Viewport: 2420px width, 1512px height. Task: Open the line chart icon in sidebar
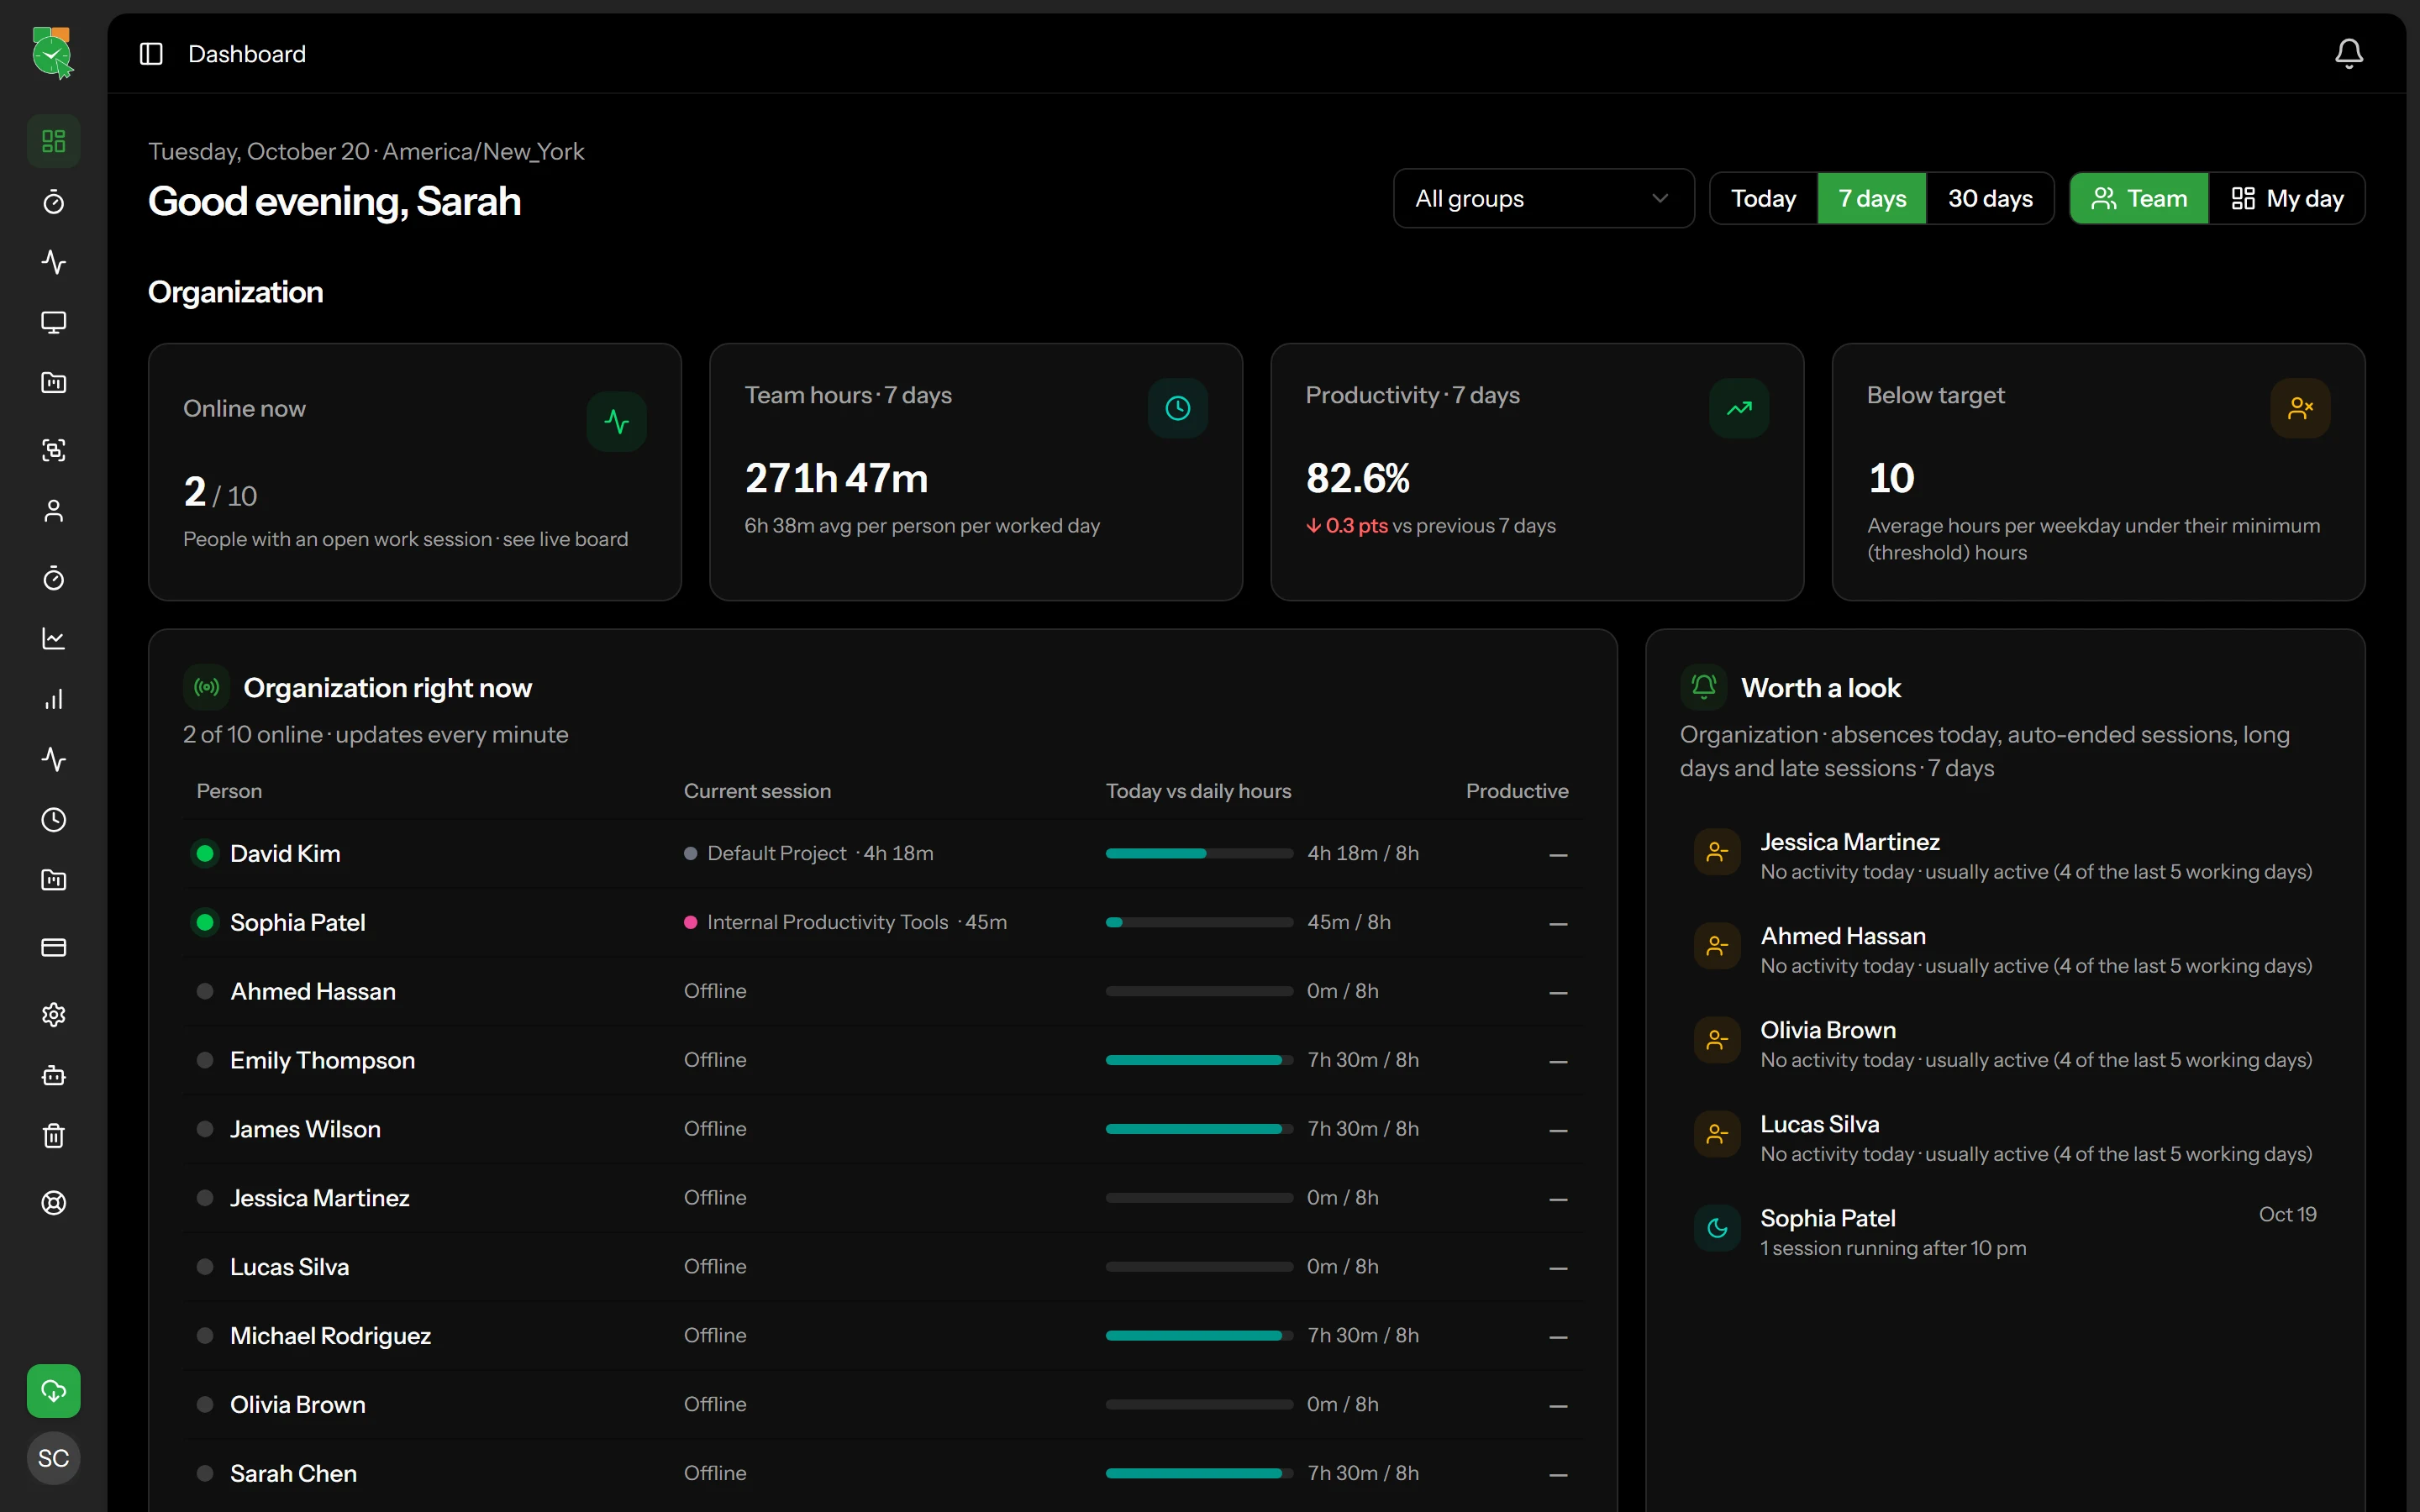(x=53, y=638)
